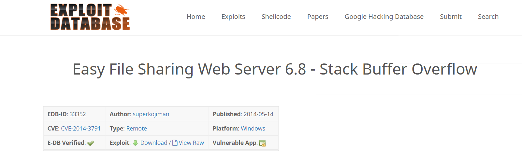Viewport: 522px width, 152px height.
Task: Click the Type label
Action: click(117, 129)
